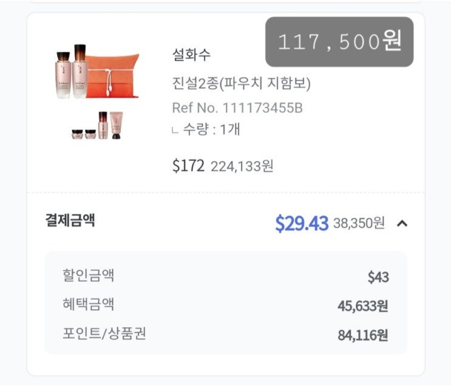The image size is (451, 385).
Task: Click the 포인트/상품권 row label
Action: [104, 333]
